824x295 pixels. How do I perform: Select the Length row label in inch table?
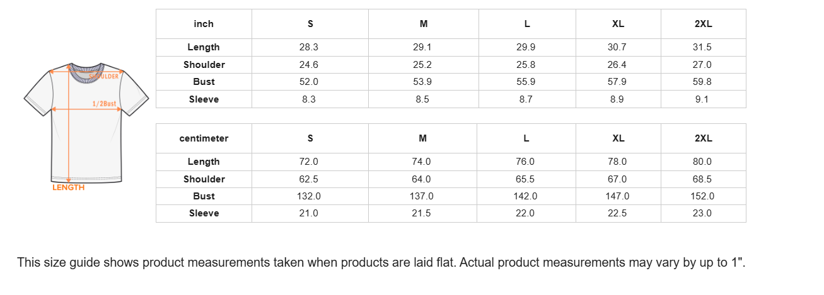point(204,47)
